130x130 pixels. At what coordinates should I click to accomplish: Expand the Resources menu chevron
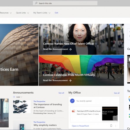coord(11,13)
